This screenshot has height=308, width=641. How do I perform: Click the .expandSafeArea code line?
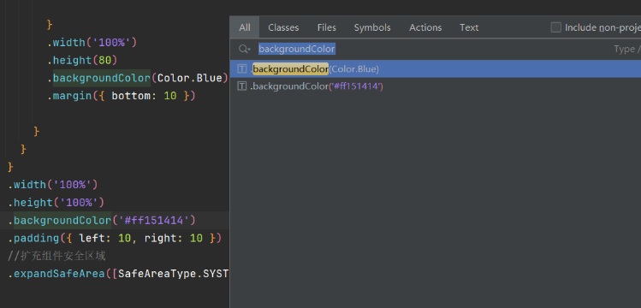coord(118,274)
